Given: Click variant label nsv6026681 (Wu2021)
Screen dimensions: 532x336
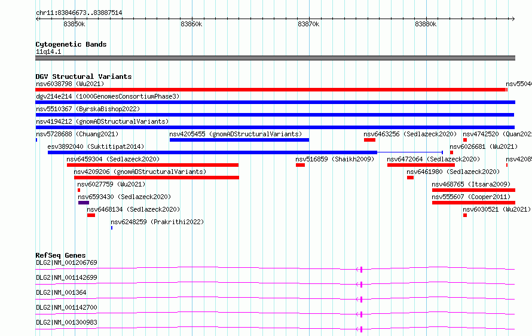Looking at the screenshot, I should tap(484, 146).
